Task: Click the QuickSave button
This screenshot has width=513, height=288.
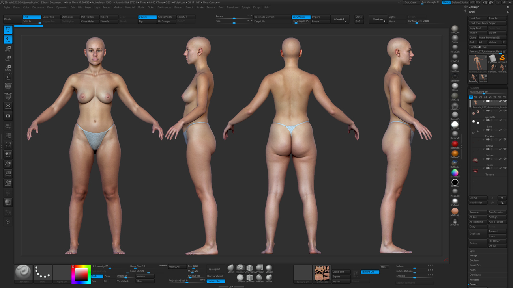Action: point(410,2)
